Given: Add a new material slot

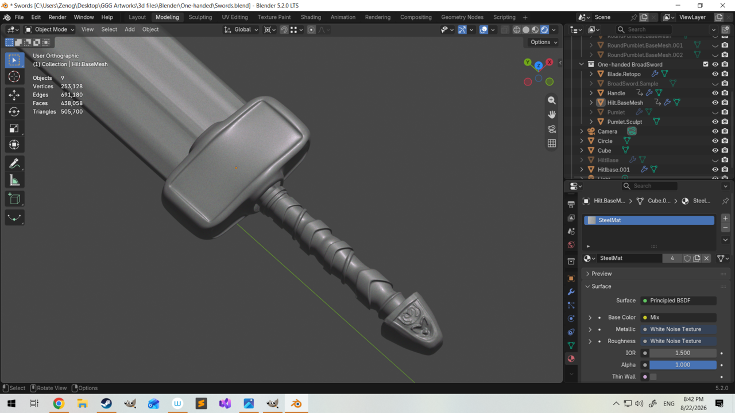Looking at the screenshot, I should (x=725, y=219).
